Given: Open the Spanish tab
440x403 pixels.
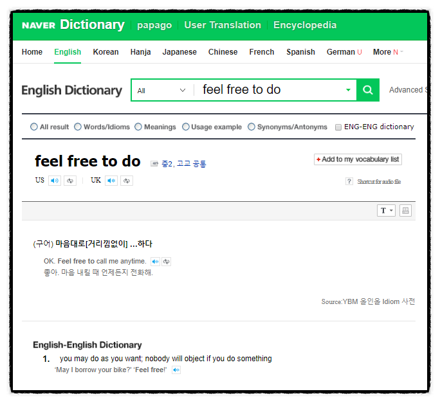Looking at the screenshot, I should 300,52.
